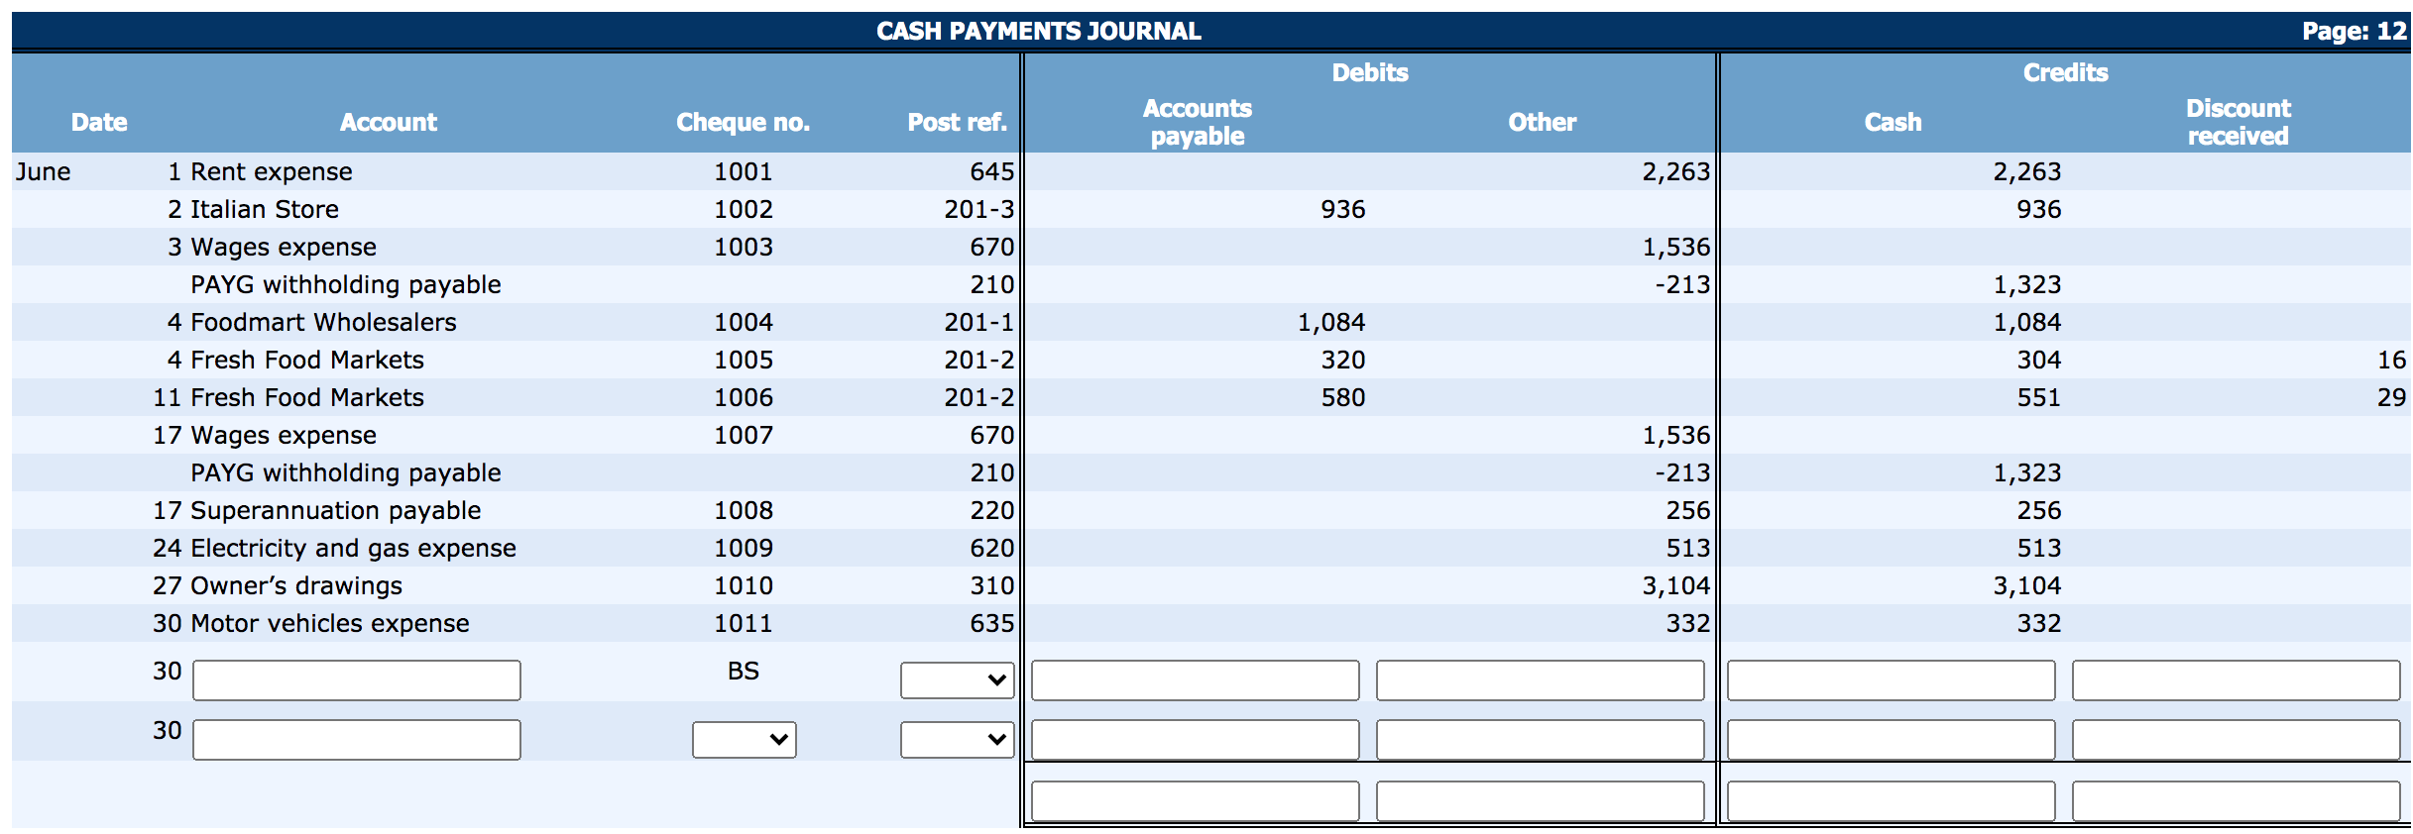Select the 'Italian Store' account text
Viewport: 2413px width, 834px height.
point(265,210)
